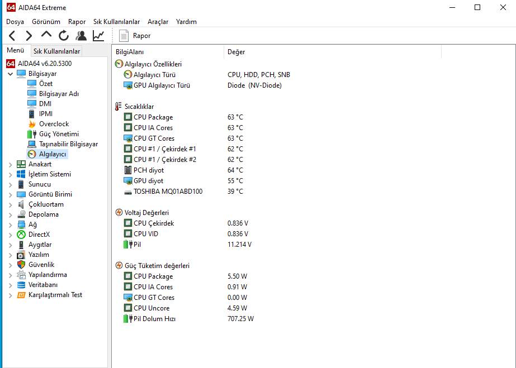Screen dimensions: 516x368
Task: Go forward with the toolbar forward arrow
Action: (x=29, y=36)
